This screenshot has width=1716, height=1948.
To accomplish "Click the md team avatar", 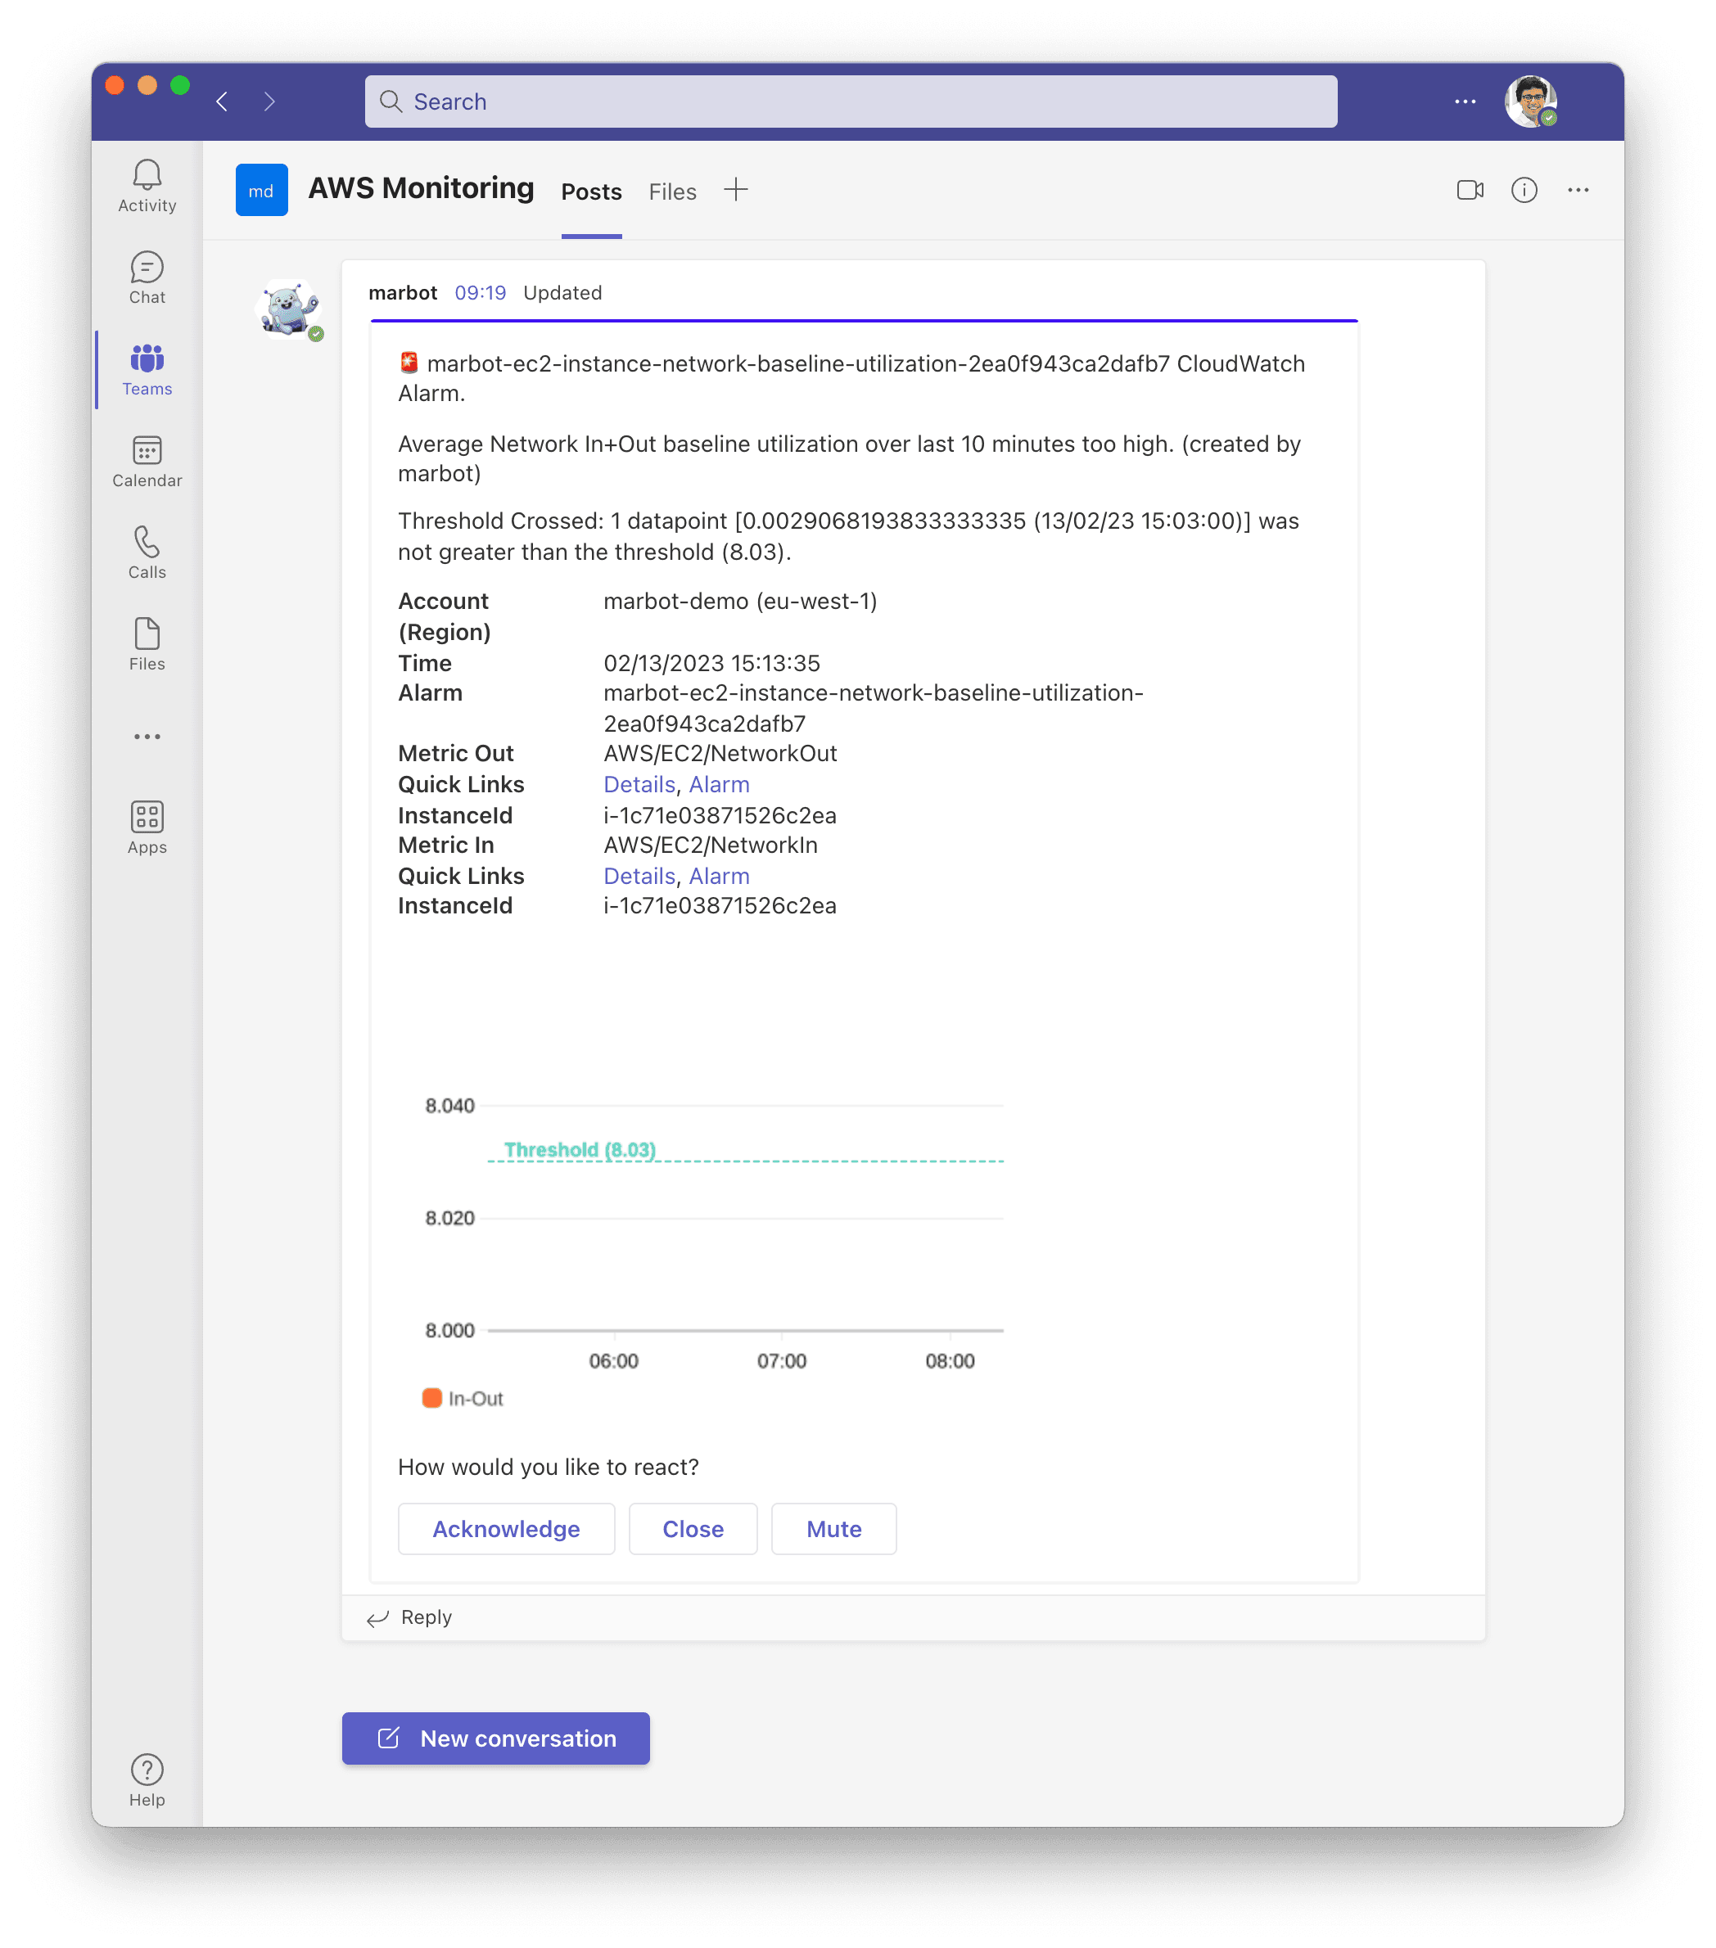I will [261, 190].
